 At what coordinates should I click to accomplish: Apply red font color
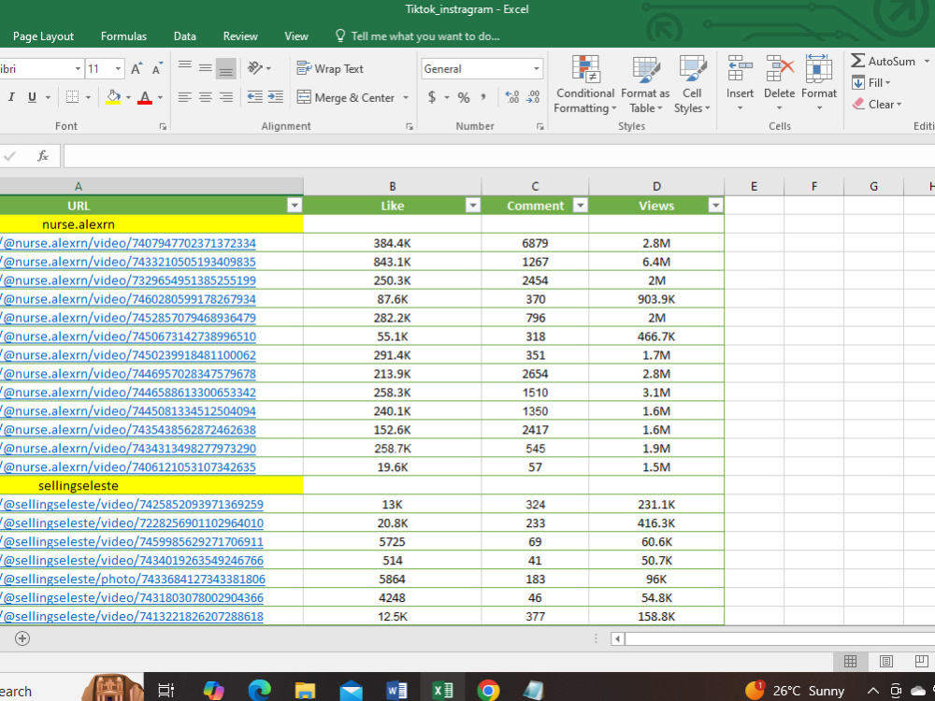[145, 97]
